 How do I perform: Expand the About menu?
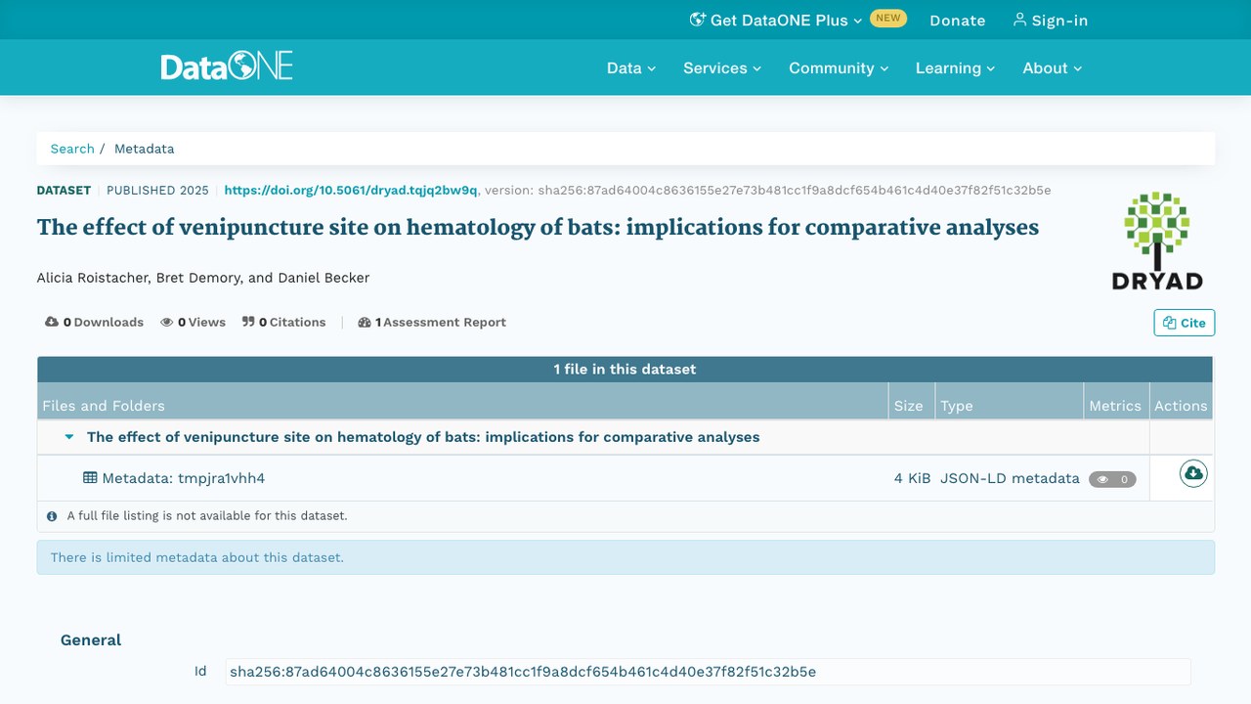(x=1053, y=67)
